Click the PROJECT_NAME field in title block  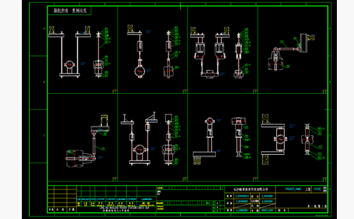(x=293, y=189)
